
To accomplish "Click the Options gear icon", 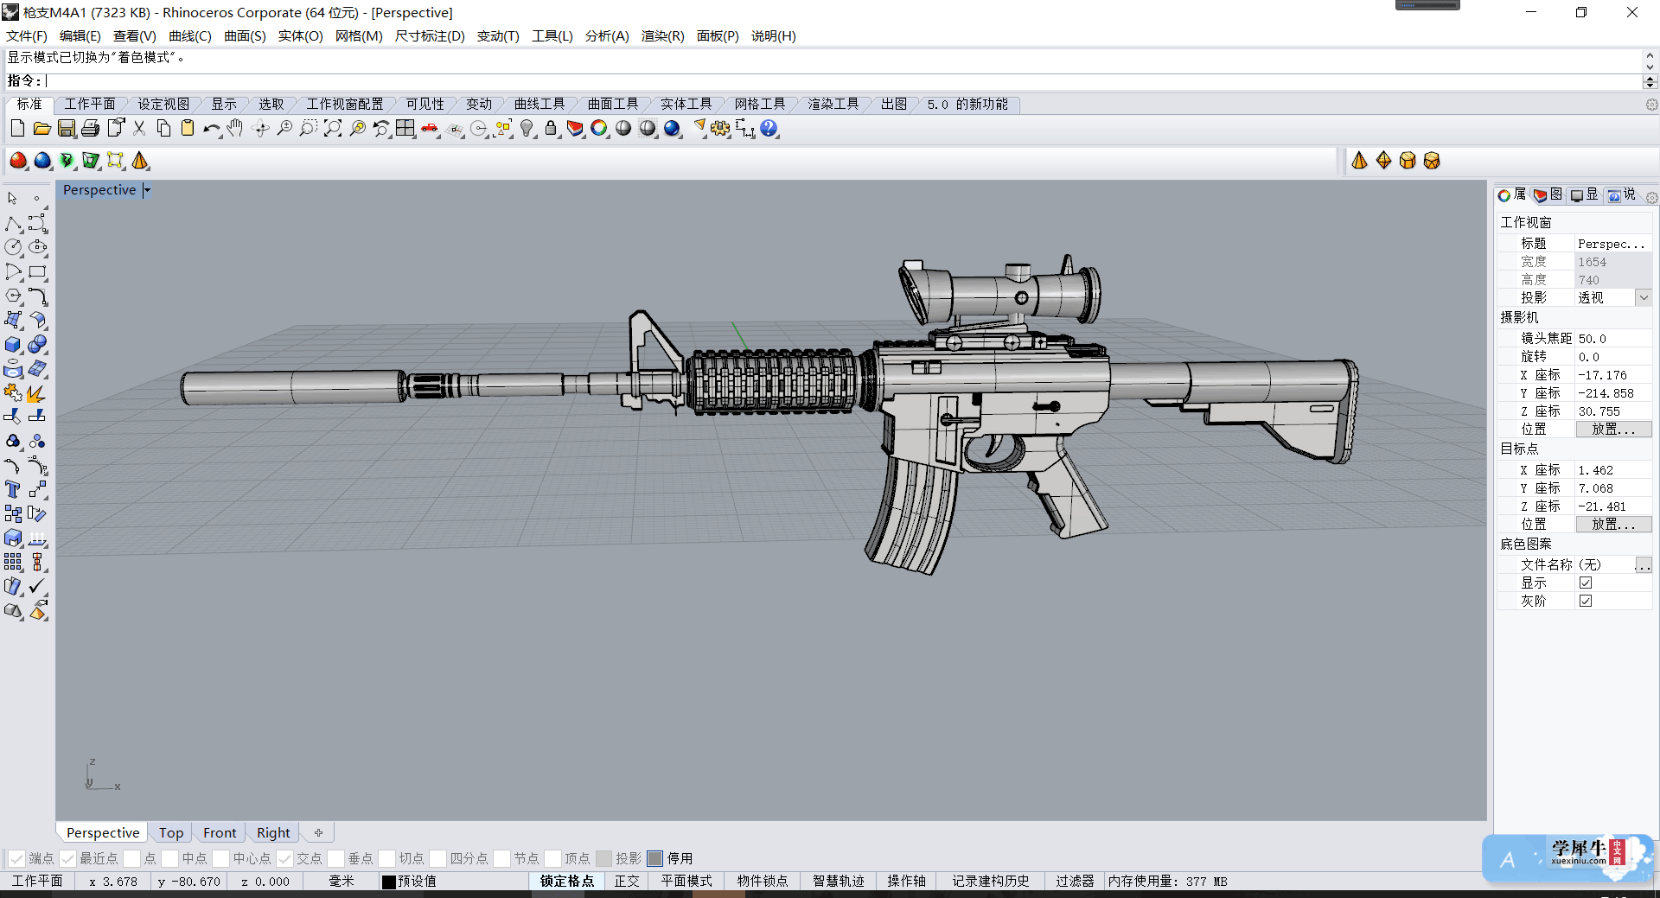I will click(x=720, y=129).
